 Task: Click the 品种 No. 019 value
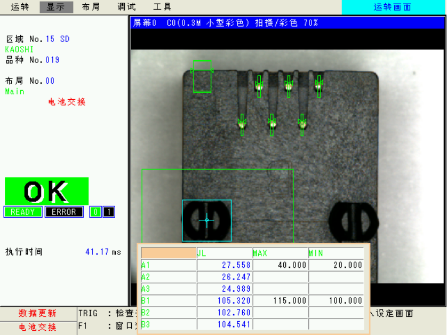[x=52, y=60]
